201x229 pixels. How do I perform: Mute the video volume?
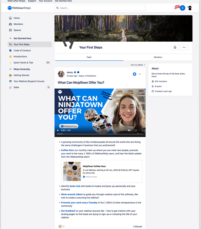click(129, 130)
